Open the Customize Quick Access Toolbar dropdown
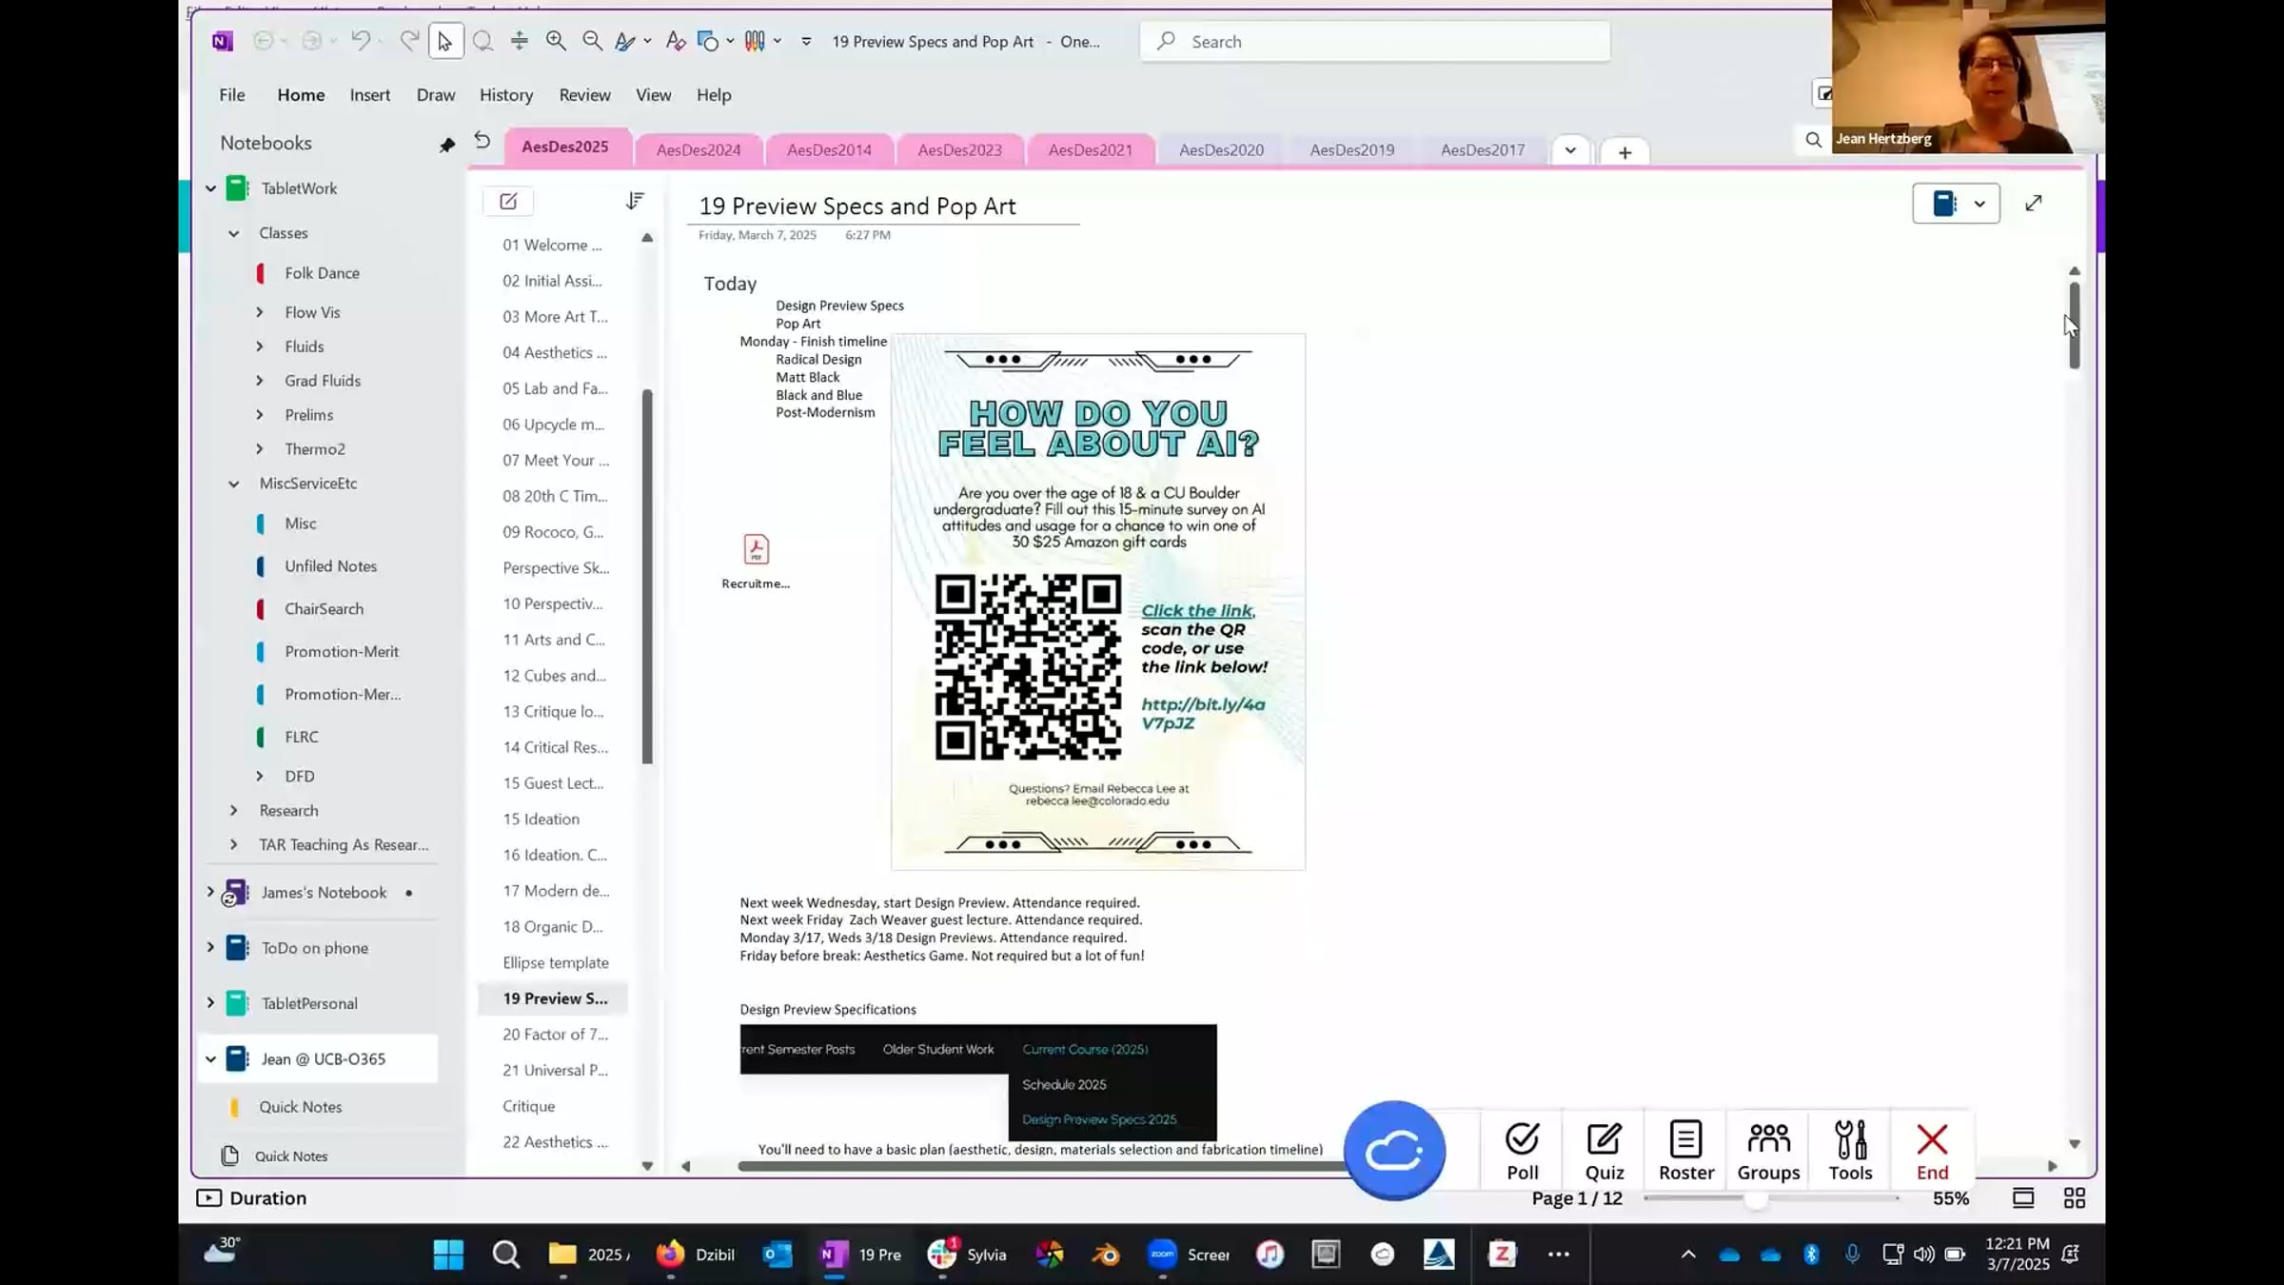Image resolution: width=2284 pixels, height=1285 pixels. [x=806, y=41]
